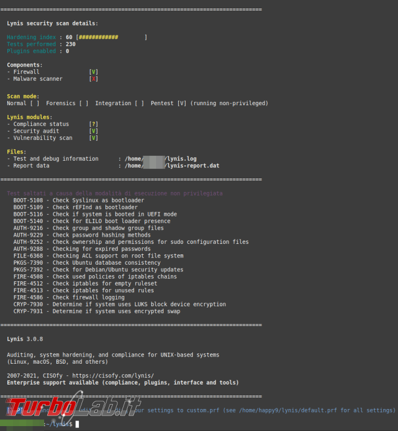This screenshot has width=398, height=431.
Task: Click the Integration scan mode bracket box
Action: (x=139, y=103)
